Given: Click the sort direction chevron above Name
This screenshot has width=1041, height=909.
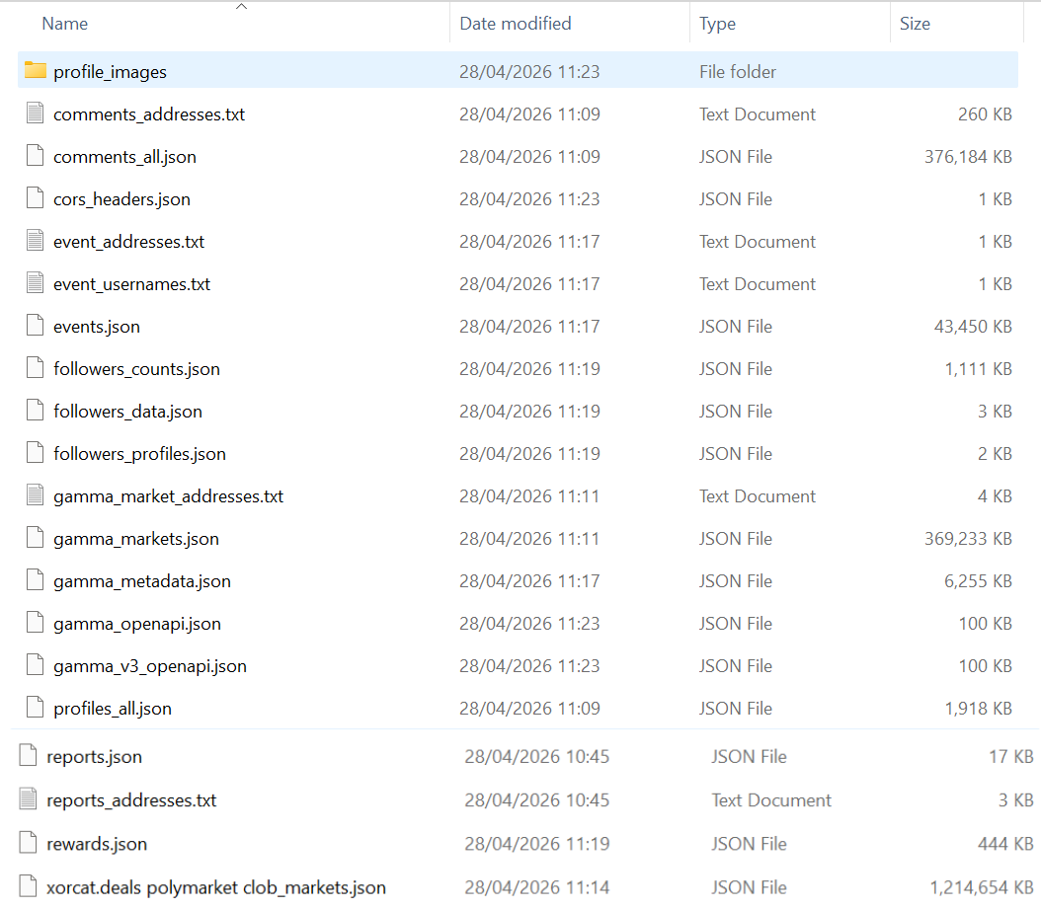Looking at the screenshot, I should pyautogui.click(x=241, y=7).
